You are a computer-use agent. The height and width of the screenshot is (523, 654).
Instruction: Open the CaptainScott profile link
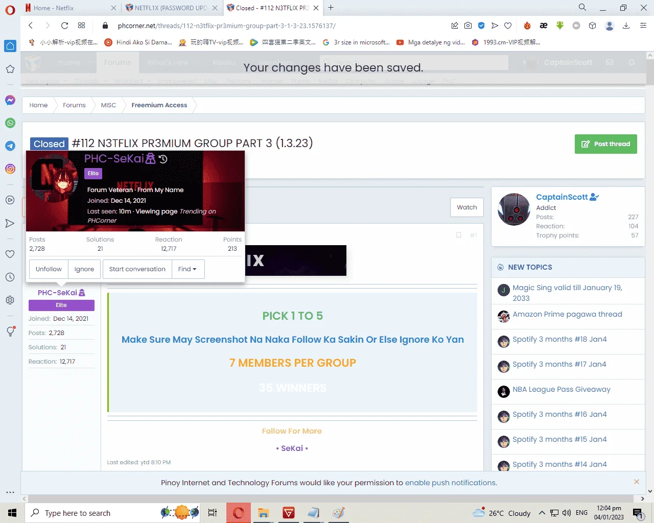point(562,197)
